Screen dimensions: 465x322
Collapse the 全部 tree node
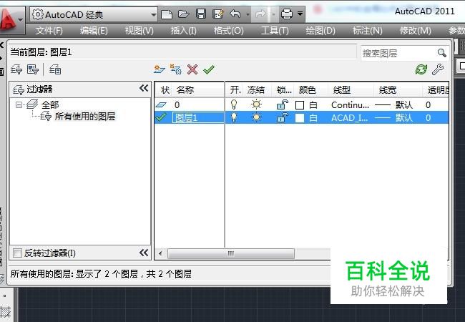[19, 104]
